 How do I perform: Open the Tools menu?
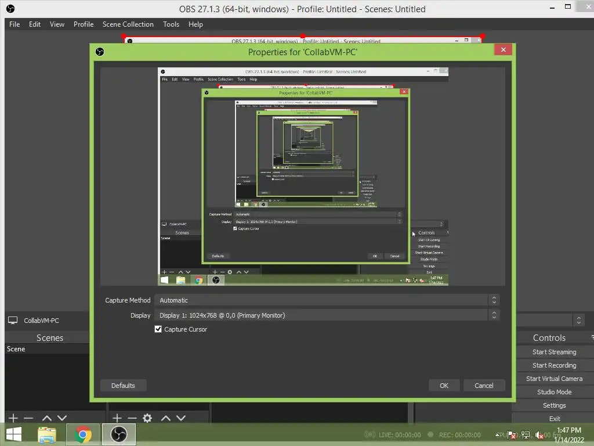(x=171, y=24)
